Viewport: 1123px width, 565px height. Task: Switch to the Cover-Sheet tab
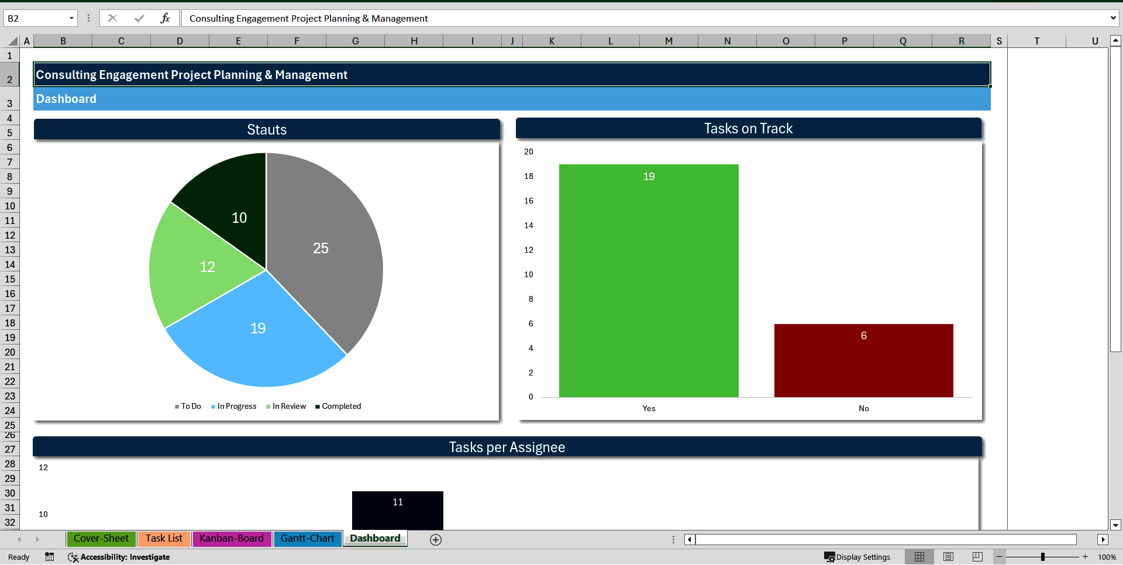101,539
